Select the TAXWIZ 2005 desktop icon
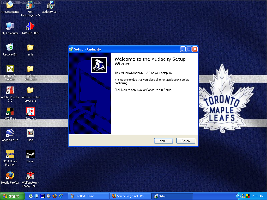This screenshot has height=200, width=267. [x=31, y=29]
